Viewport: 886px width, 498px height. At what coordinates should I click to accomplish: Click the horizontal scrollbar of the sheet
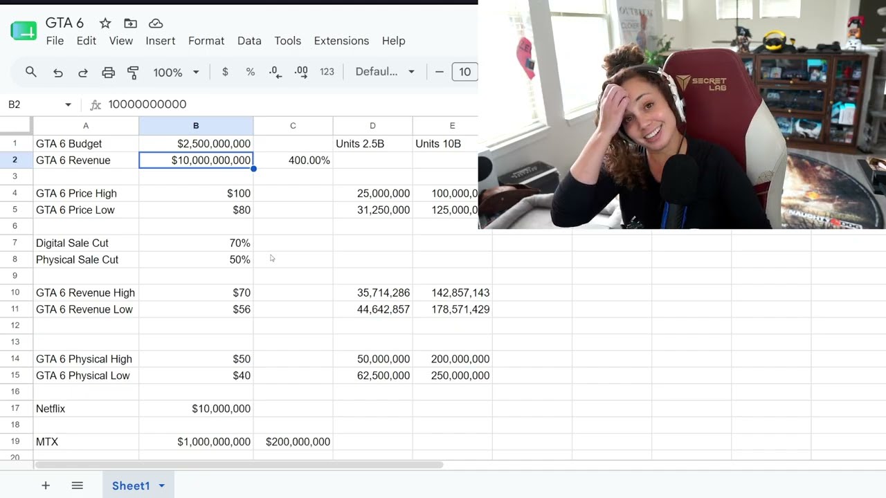(239, 465)
